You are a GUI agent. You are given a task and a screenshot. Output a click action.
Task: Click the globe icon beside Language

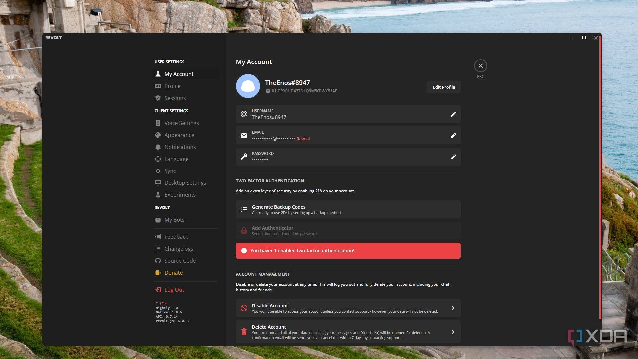click(x=158, y=159)
